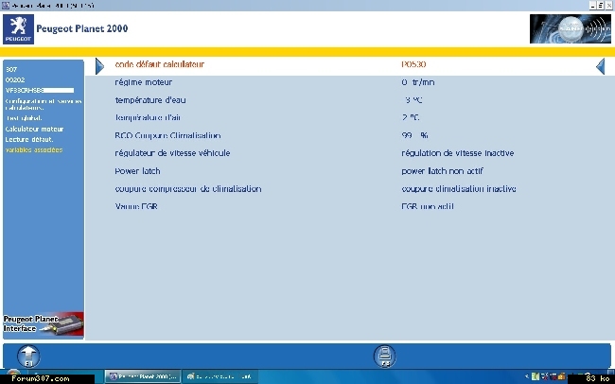Switch to Peugeot Planet 2000 taskbar button
The image size is (615, 384).
click(143, 376)
